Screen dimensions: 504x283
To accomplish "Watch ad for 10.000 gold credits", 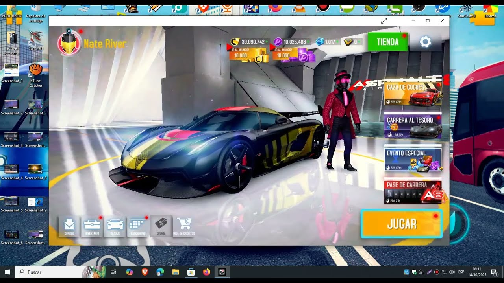I will [248, 55].
